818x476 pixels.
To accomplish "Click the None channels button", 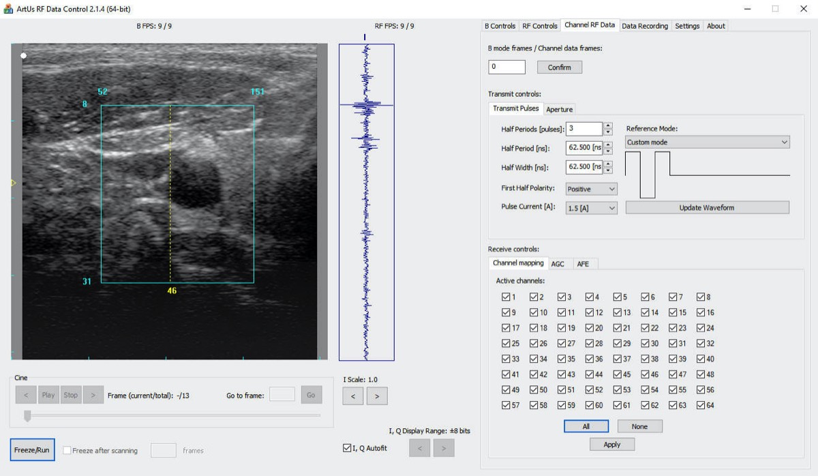I will (639, 426).
